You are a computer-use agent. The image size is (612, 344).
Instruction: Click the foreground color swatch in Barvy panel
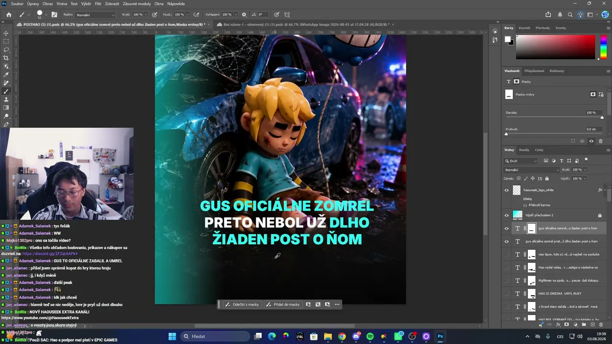tap(508, 39)
